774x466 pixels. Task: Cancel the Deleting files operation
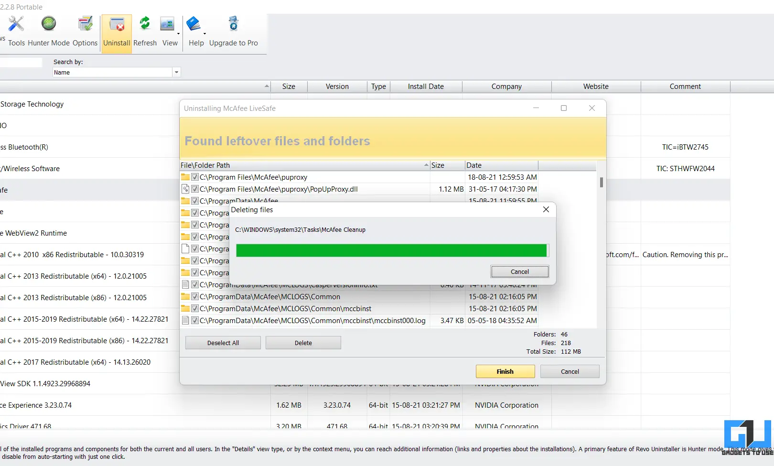coord(520,271)
